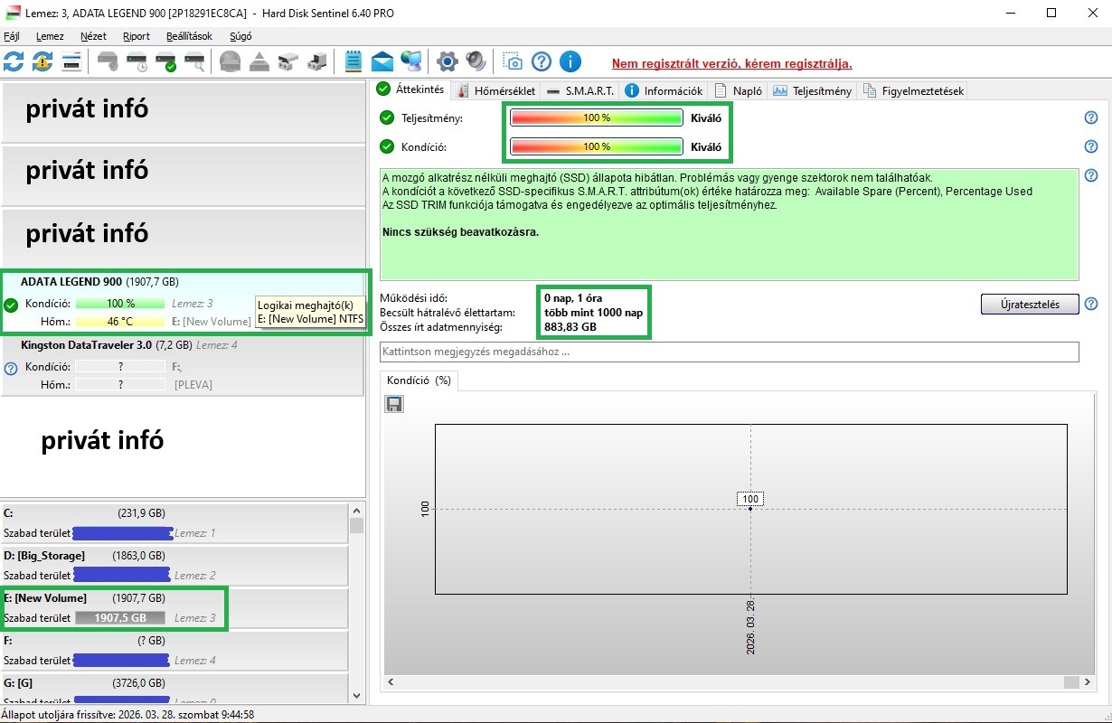The width and height of the screenshot is (1112, 723).
Task: Click the volume list scrollbar down arrow
Action: pyautogui.click(x=357, y=695)
